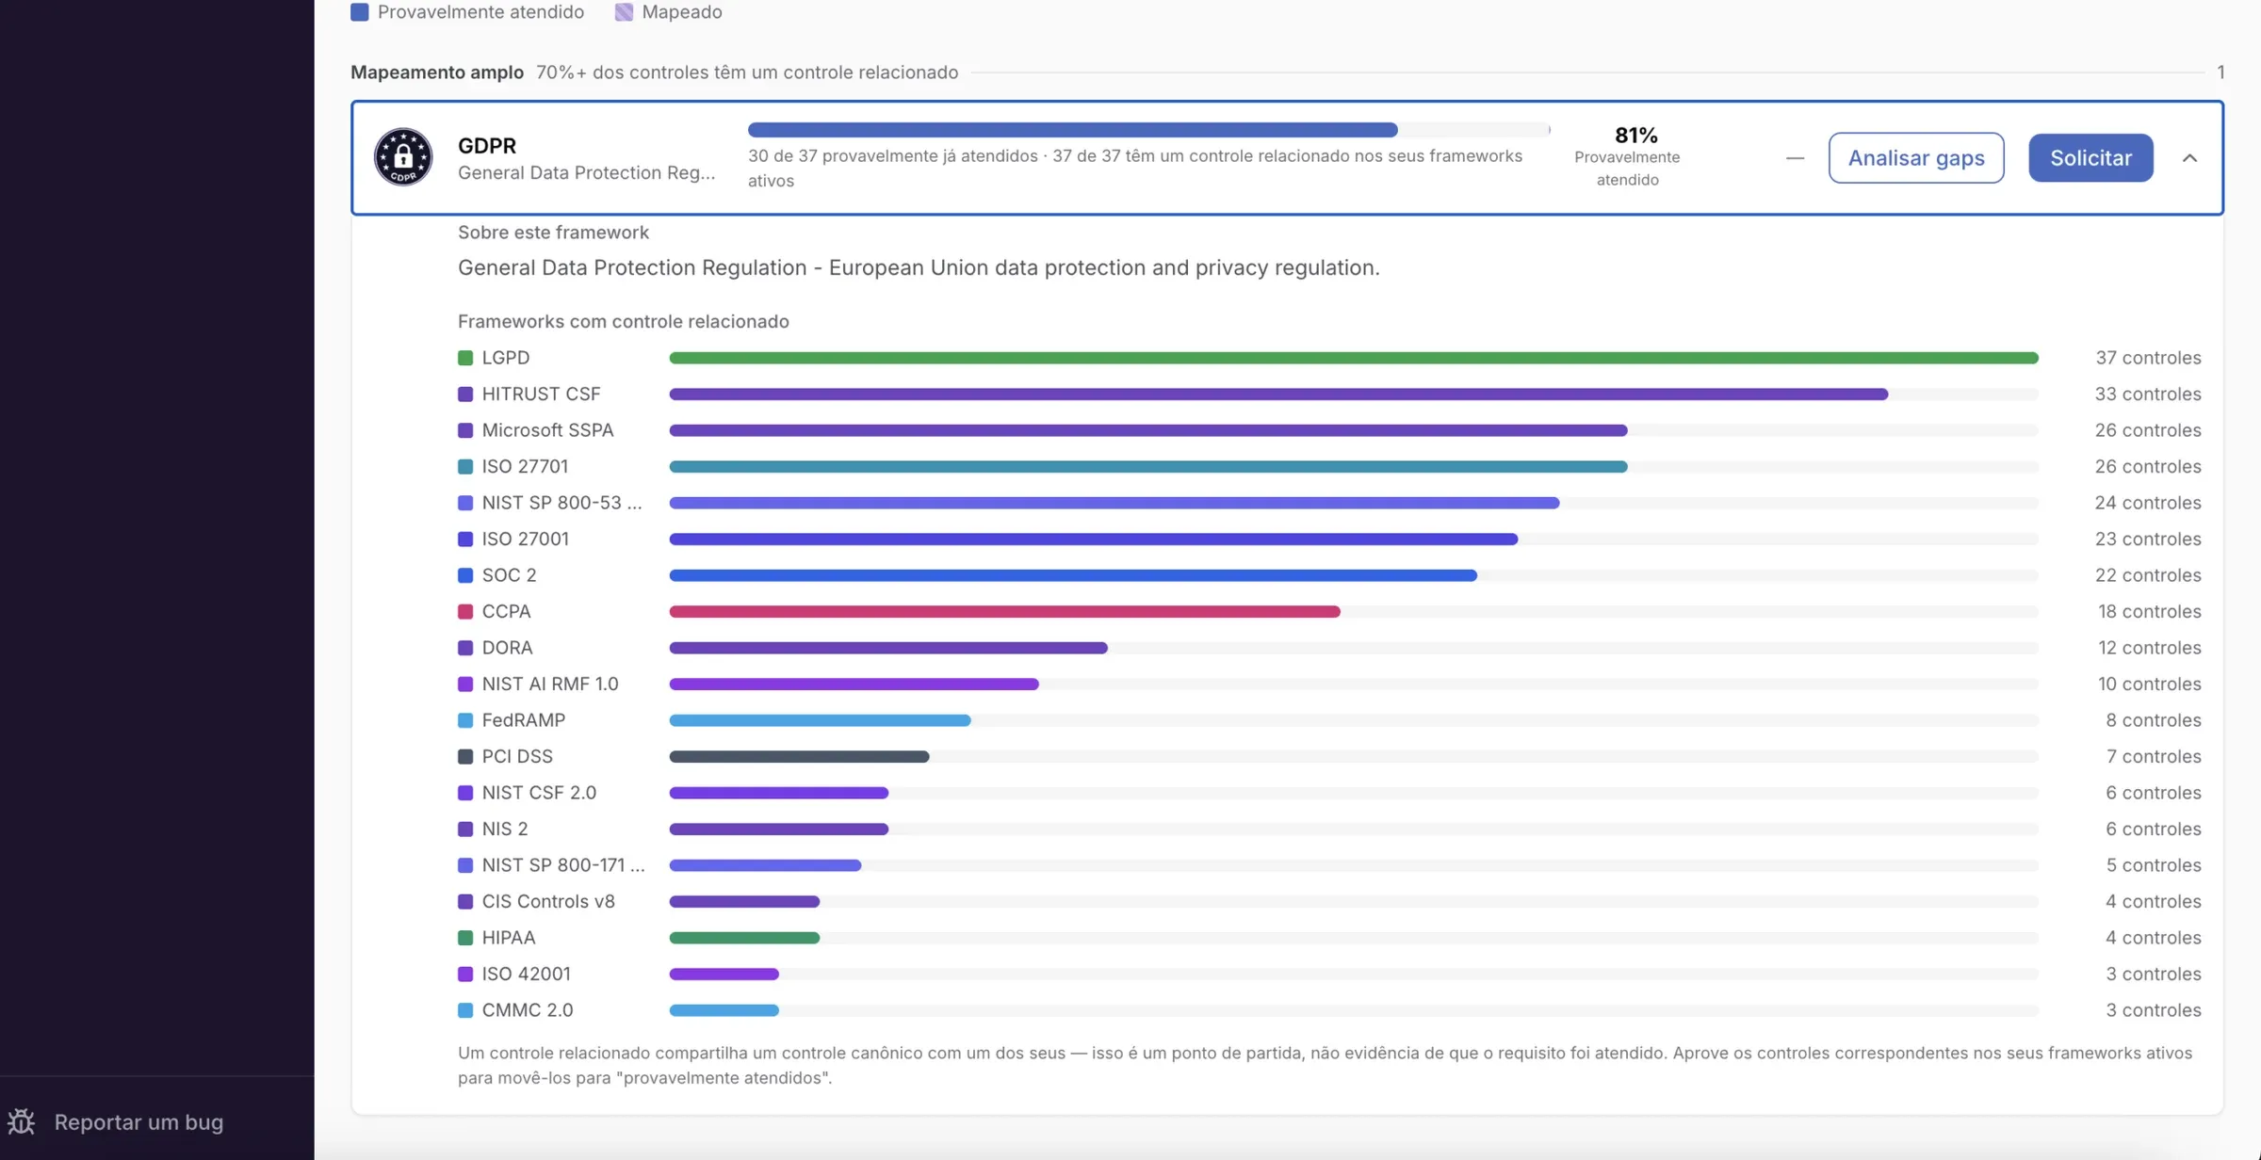Click the 81% Provavelmente atendido value
2261x1160 pixels.
coord(1635,136)
